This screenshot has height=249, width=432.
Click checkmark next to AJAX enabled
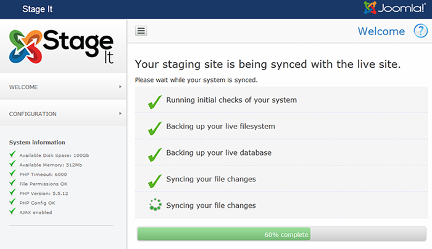(x=12, y=211)
